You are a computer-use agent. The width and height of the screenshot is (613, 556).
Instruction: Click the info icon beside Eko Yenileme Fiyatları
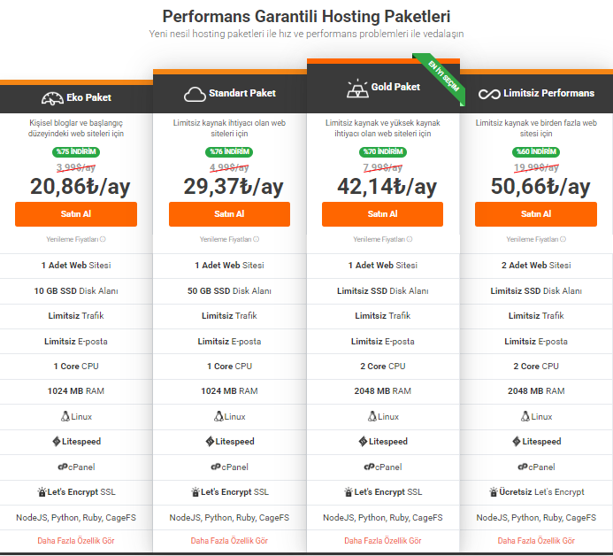click(103, 239)
